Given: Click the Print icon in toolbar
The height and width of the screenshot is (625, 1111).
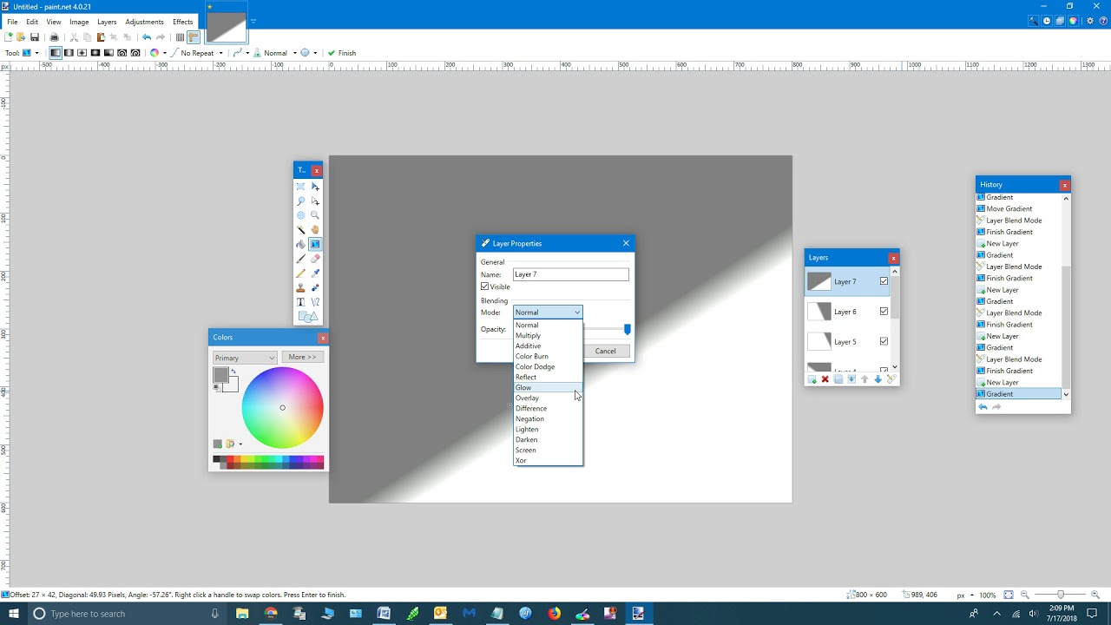Looking at the screenshot, I should click(54, 37).
